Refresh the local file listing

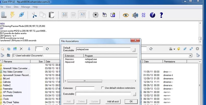(47, 49)
